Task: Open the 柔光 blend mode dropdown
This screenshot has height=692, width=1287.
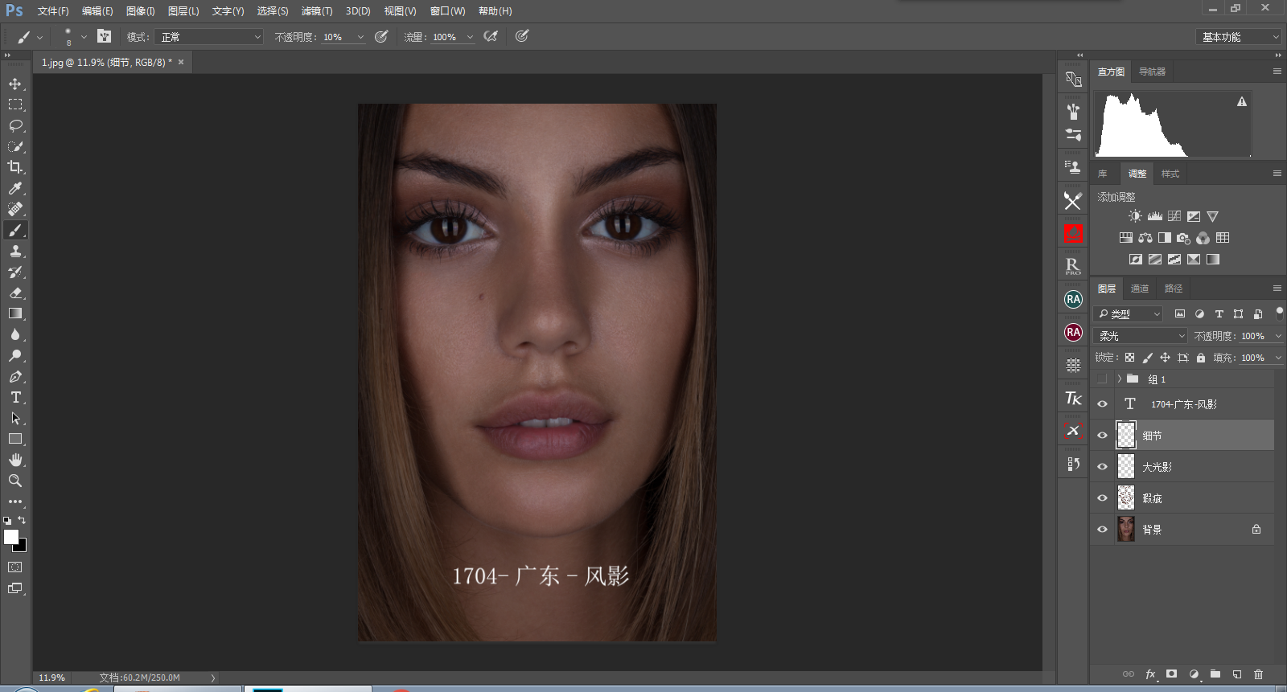Action: [1140, 336]
